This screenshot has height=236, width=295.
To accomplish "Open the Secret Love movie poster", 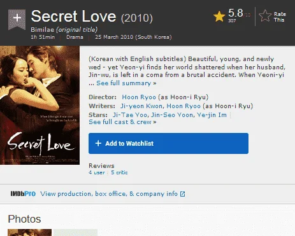I will pyautogui.click(x=40, y=105).
